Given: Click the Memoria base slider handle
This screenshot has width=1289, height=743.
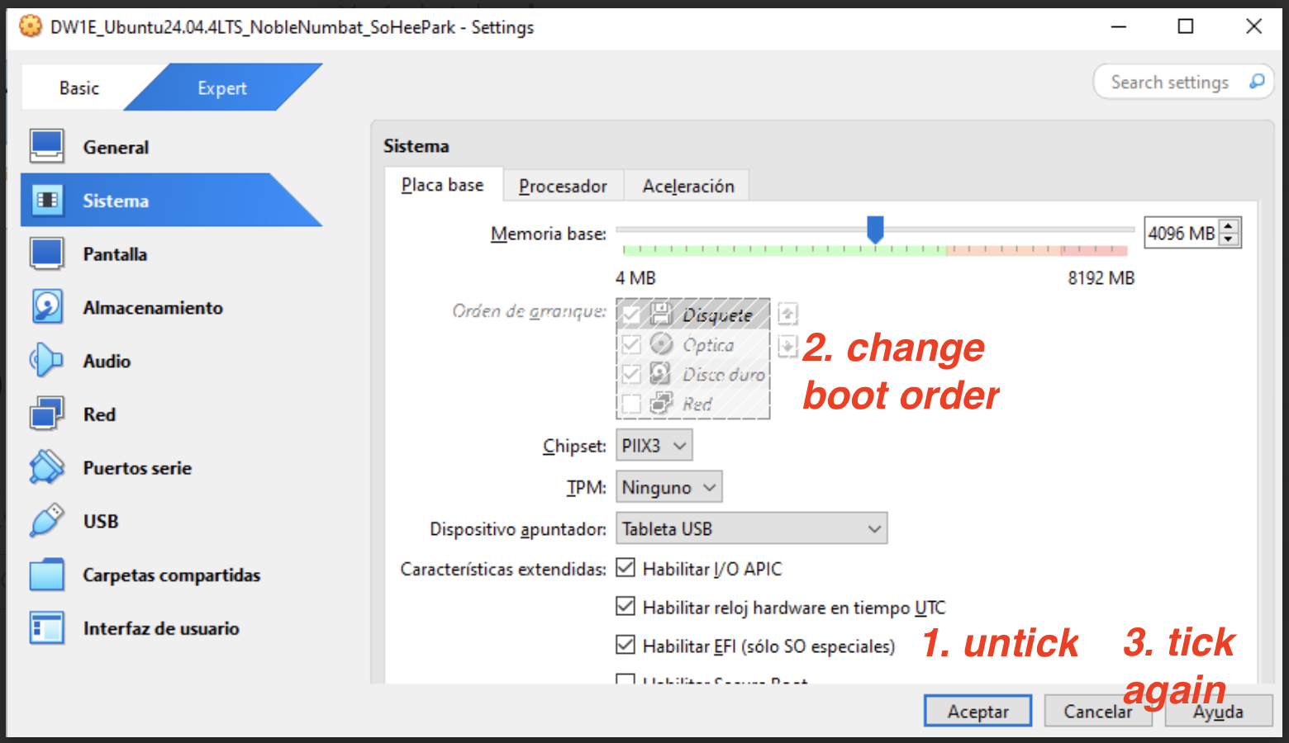Looking at the screenshot, I should 875,230.
